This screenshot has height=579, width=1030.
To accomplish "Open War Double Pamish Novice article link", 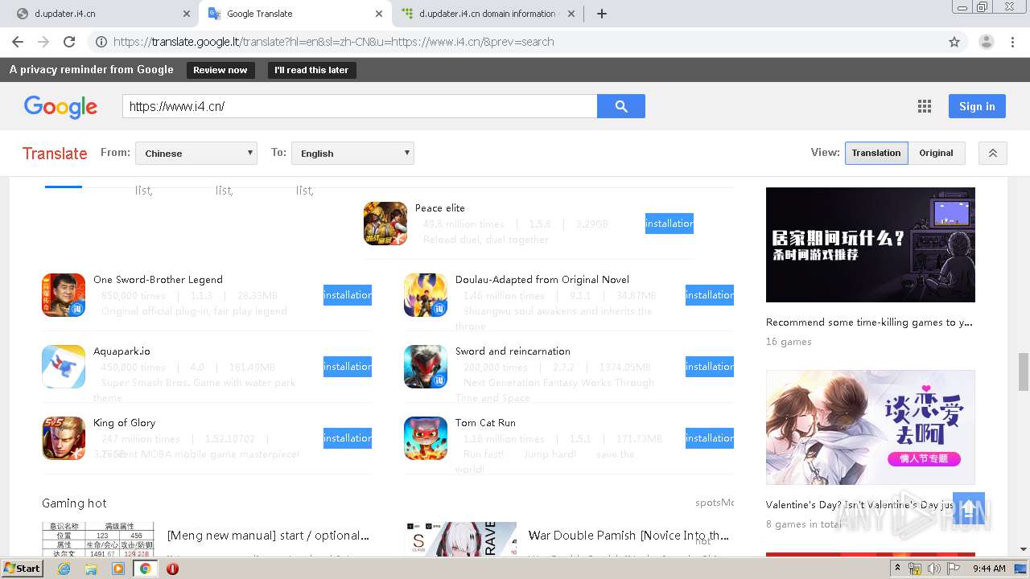I will pyautogui.click(x=628, y=535).
